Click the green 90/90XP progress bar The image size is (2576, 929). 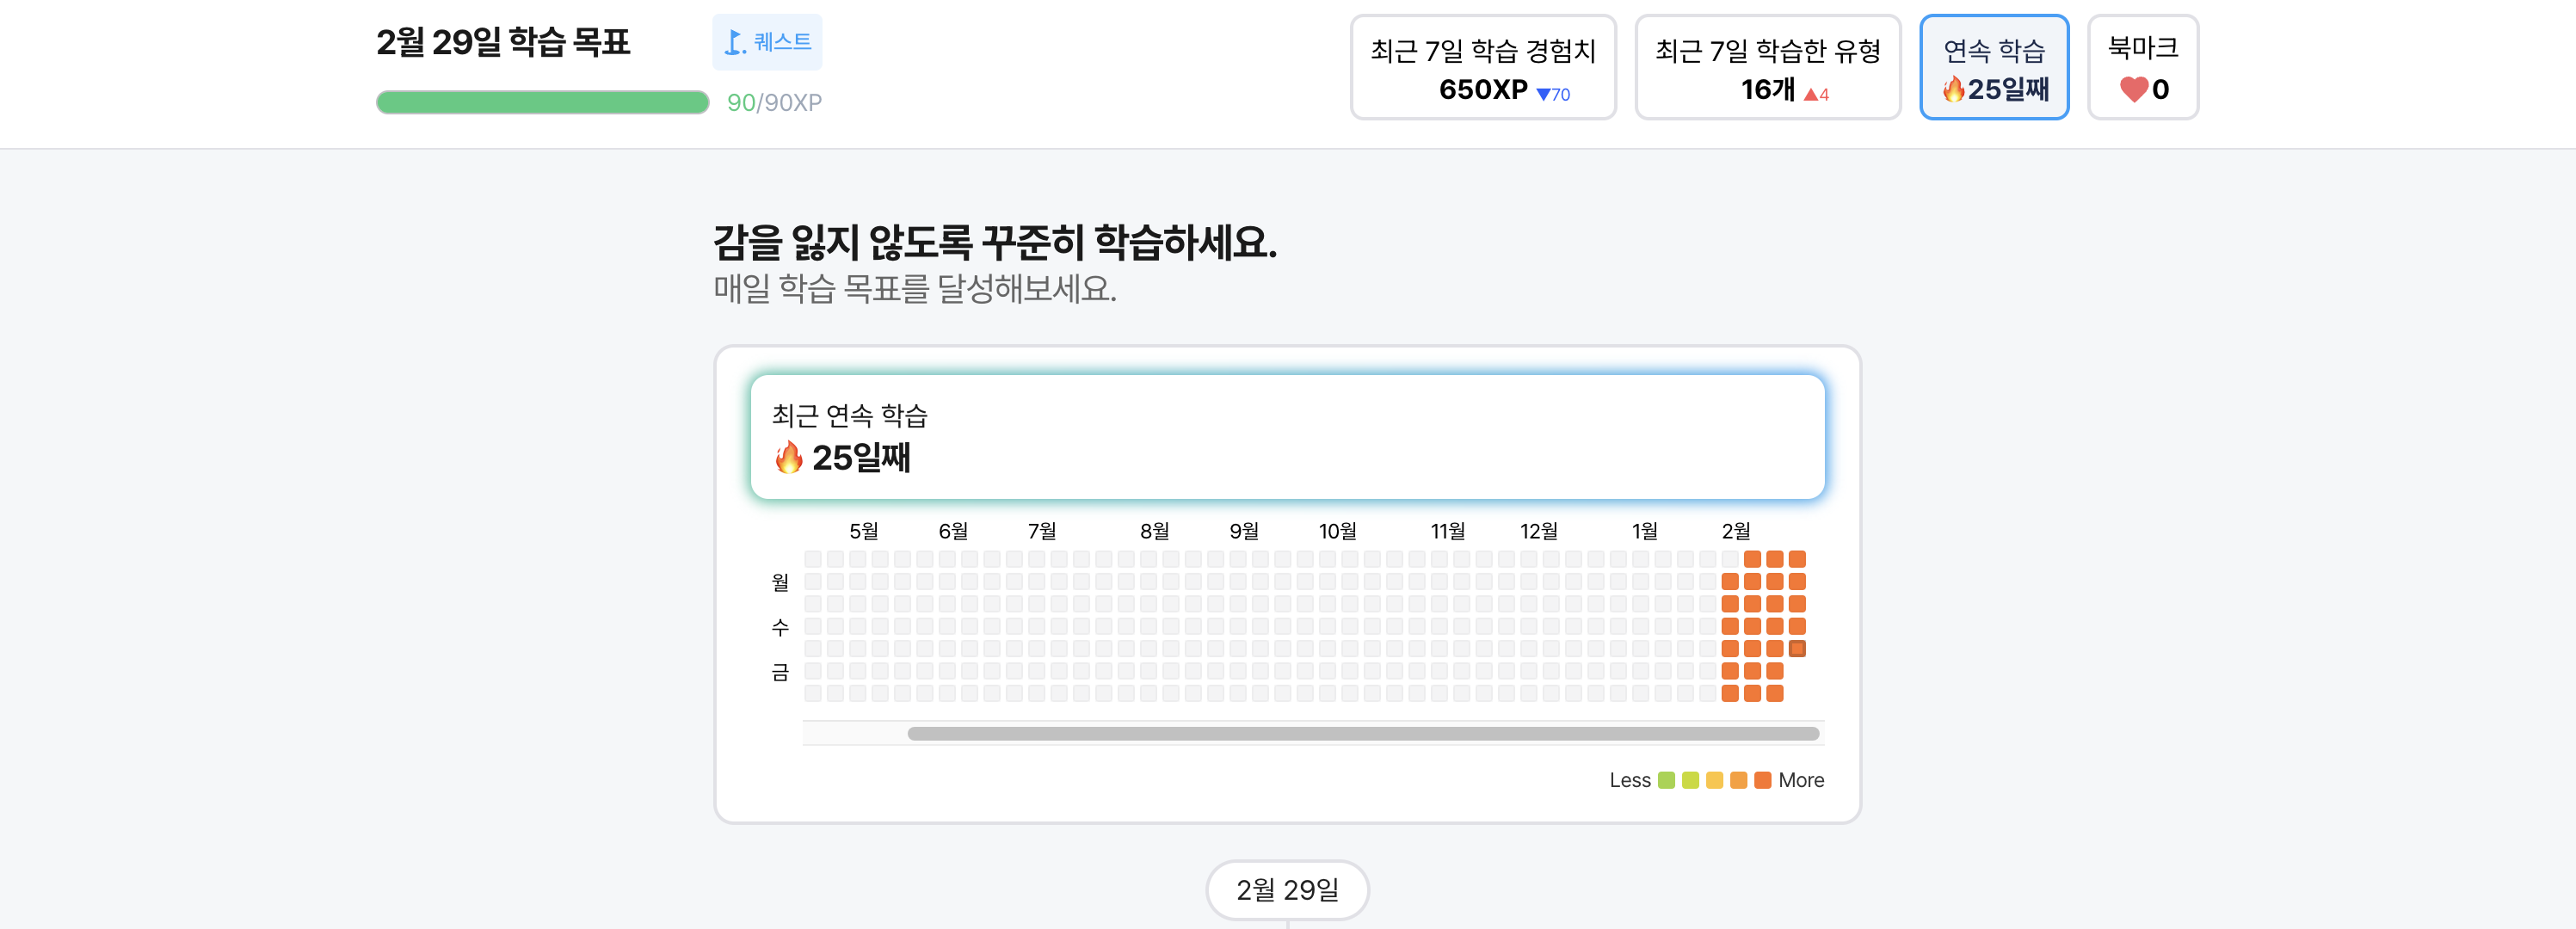pyautogui.click(x=543, y=103)
